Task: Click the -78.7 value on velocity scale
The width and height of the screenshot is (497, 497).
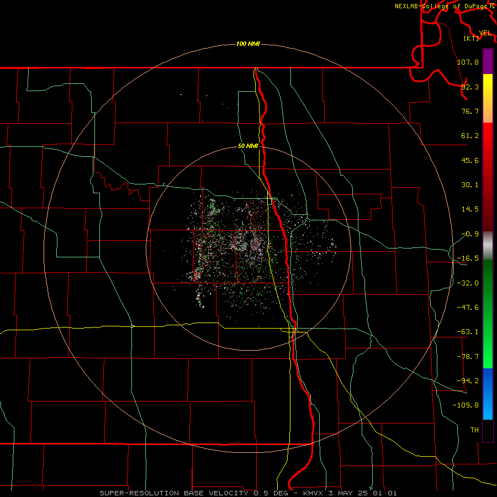Action: tap(468, 357)
